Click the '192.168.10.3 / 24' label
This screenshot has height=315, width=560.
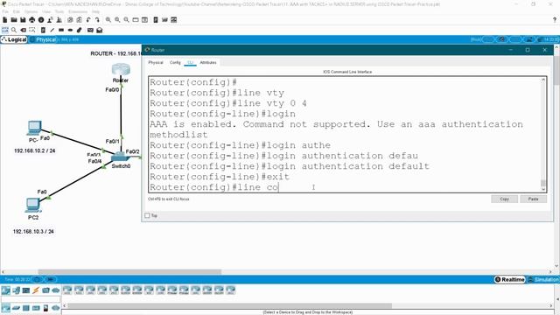pos(33,231)
